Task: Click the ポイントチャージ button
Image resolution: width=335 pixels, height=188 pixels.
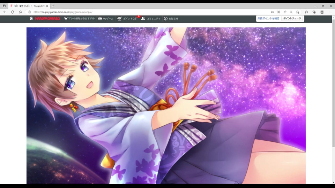Action: (292, 18)
